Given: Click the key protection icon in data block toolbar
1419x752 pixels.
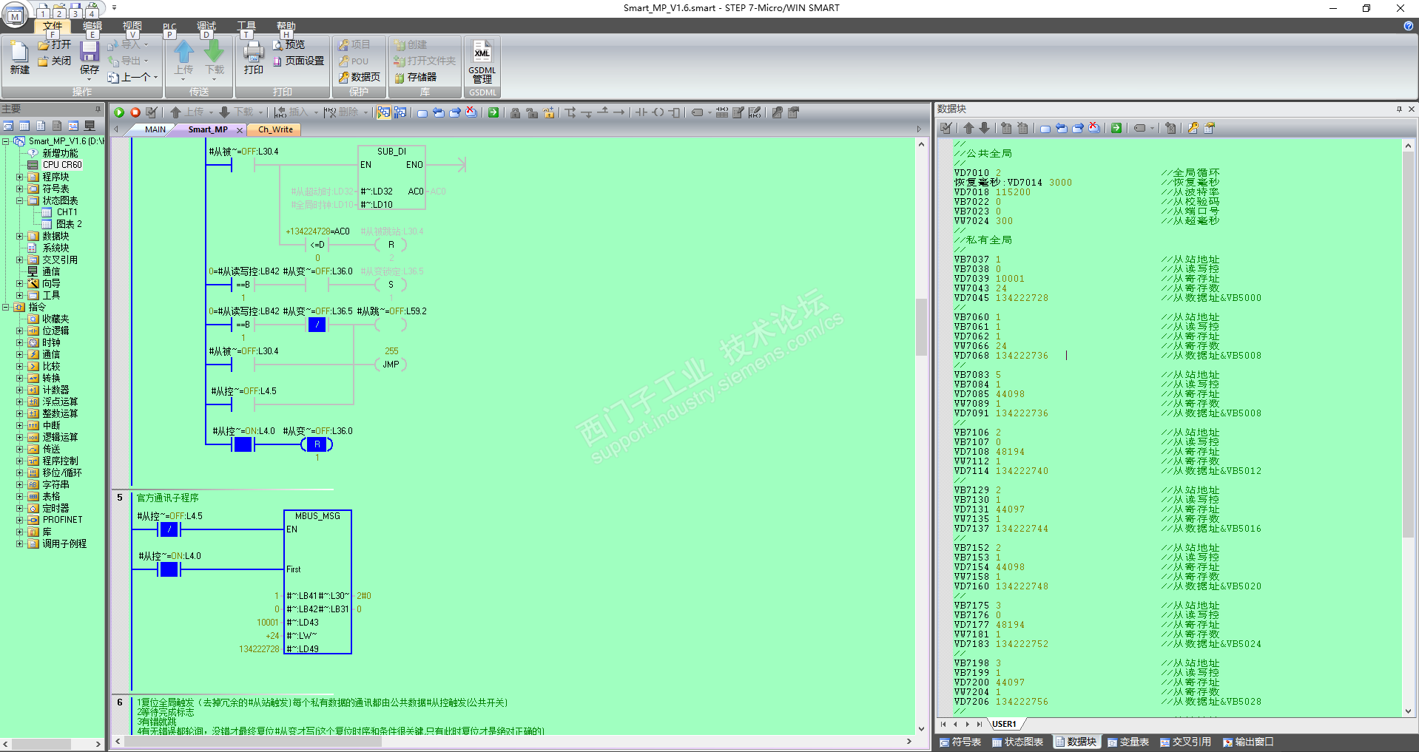Looking at the screenshot, I should 1193,128.
